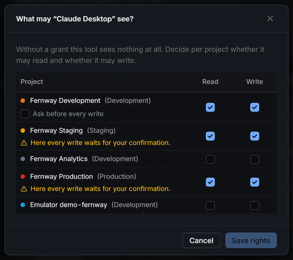Click the Project column header

[32, 82]
